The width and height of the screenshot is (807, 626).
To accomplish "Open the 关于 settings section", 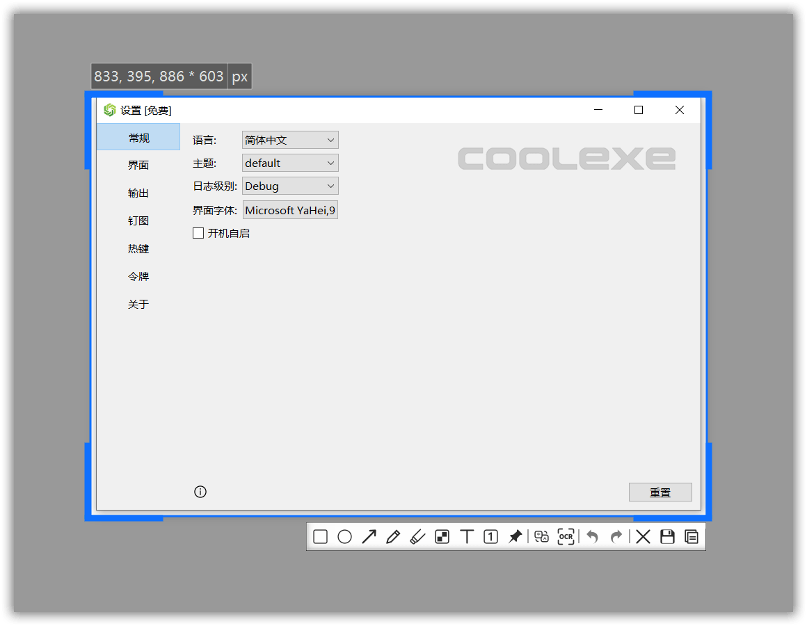I will coord(138,304).
